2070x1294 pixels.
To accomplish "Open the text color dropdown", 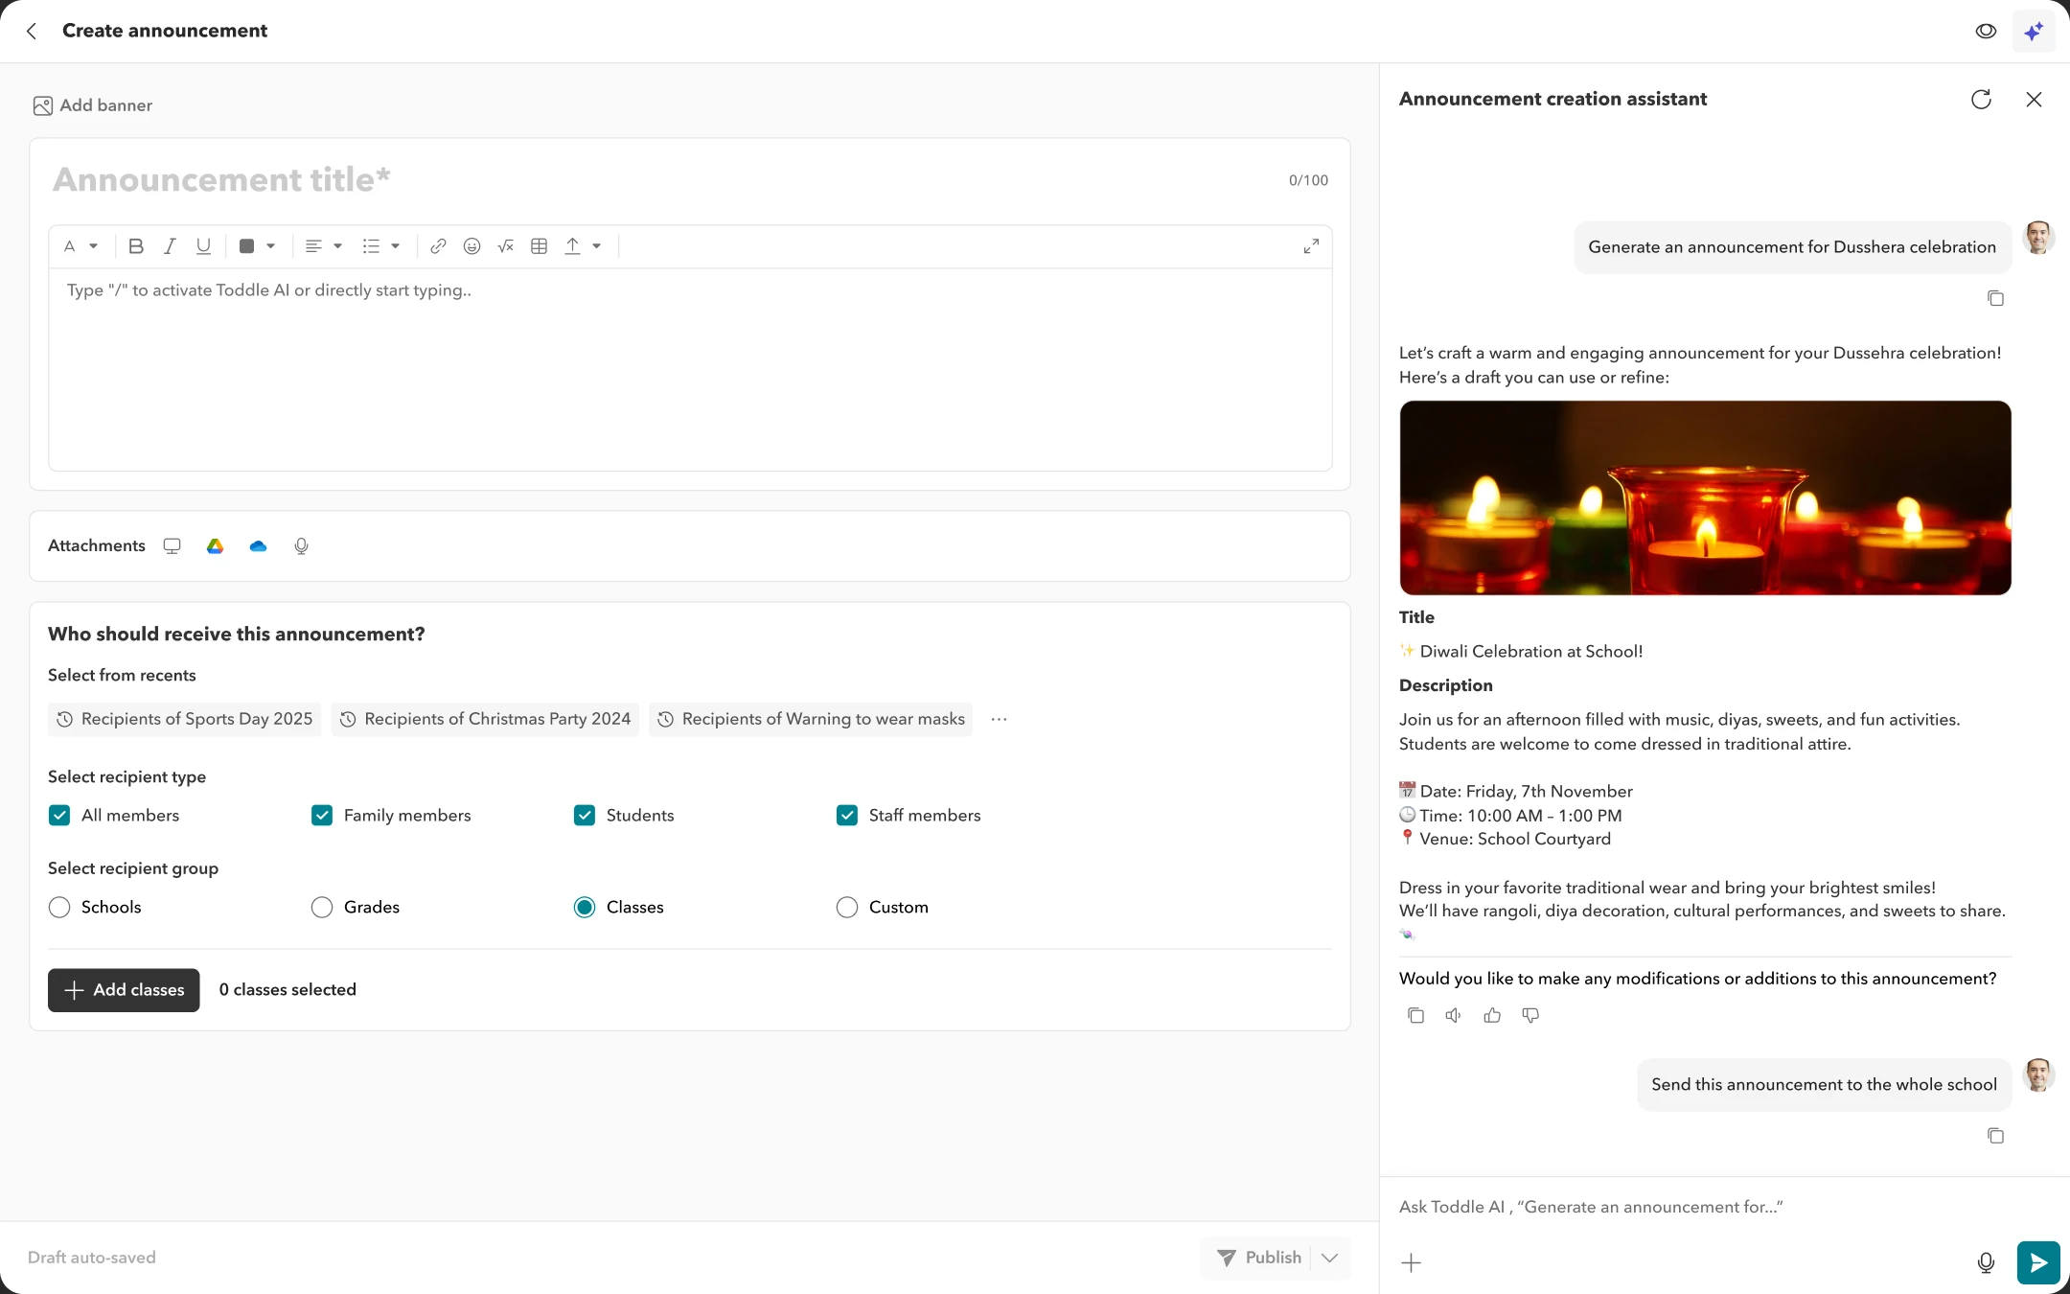I will pyautogui.click(x=257, y=246).
